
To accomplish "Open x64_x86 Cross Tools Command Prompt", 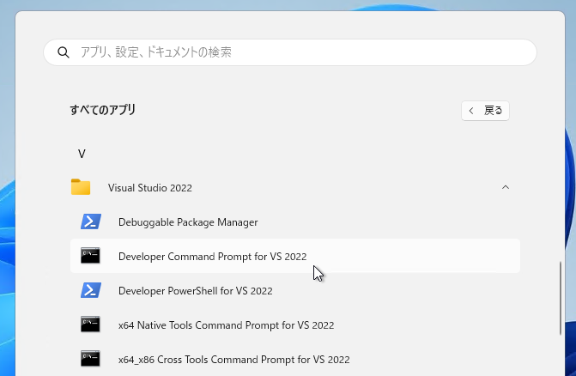I will pyautogui.click(x=234, y=360).
